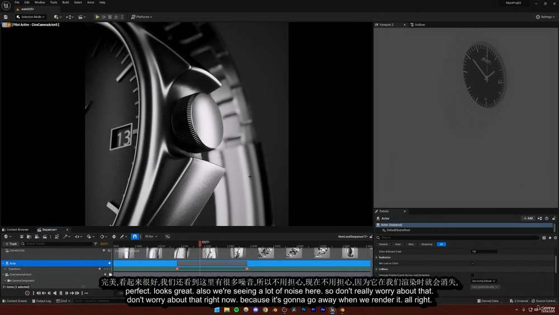Screen dimensions: 559x315
Task: Open the Settings button at top right
Action: [545, 17]
